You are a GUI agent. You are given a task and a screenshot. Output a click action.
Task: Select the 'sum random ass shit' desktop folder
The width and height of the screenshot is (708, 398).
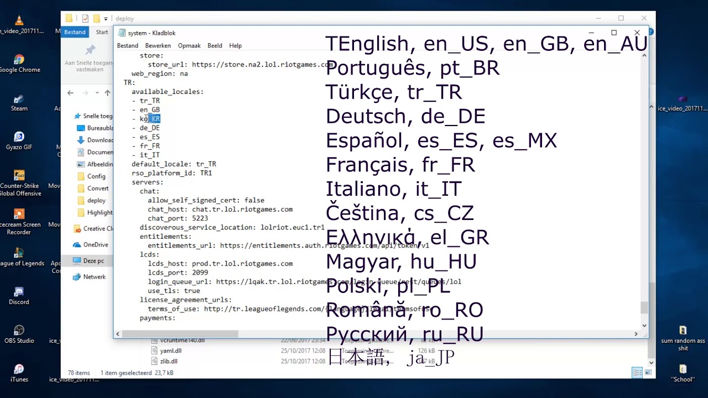(x=683, y=339)
